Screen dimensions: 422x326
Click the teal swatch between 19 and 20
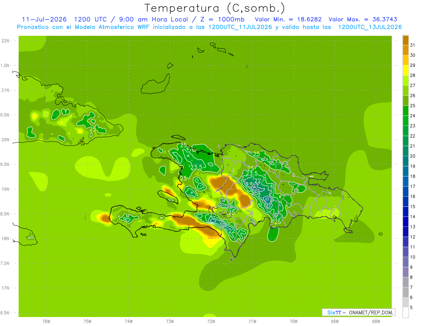[405, 161]
